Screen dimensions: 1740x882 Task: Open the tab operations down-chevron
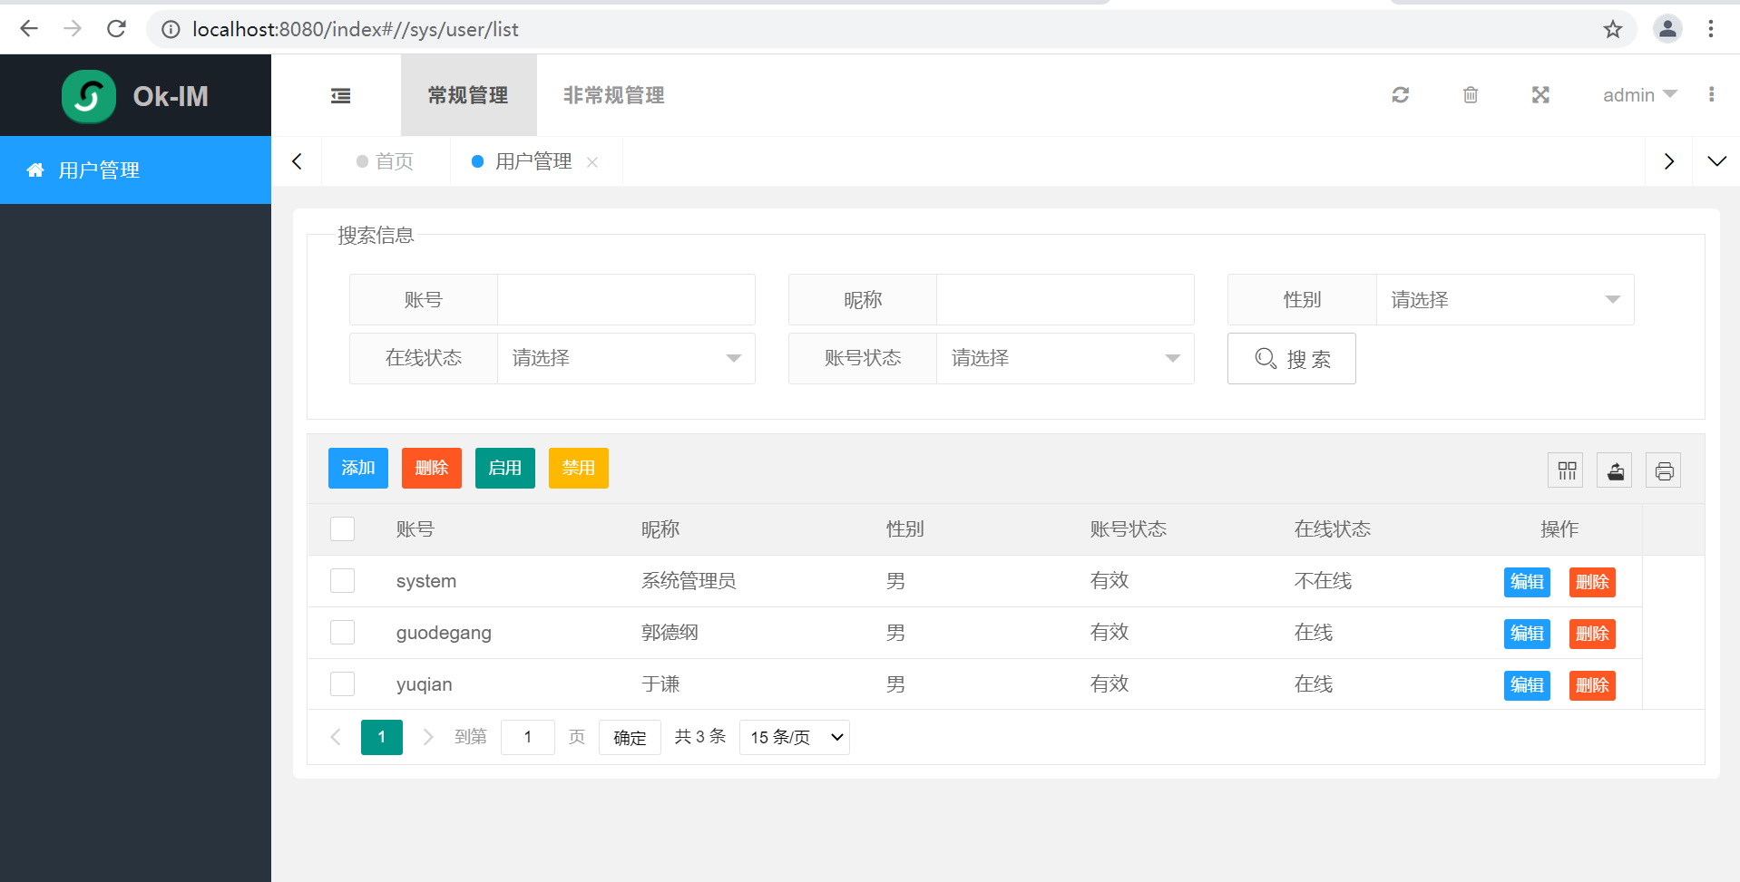tap(1716, 161)
